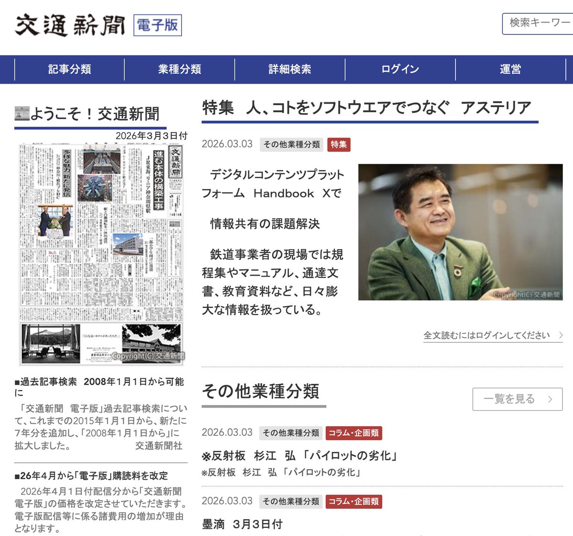Image resolution: width=573 pixels, height=536 pixels.
Task: Click the コラム・企画類 tag above 墨滴
Action: point(354,502)
